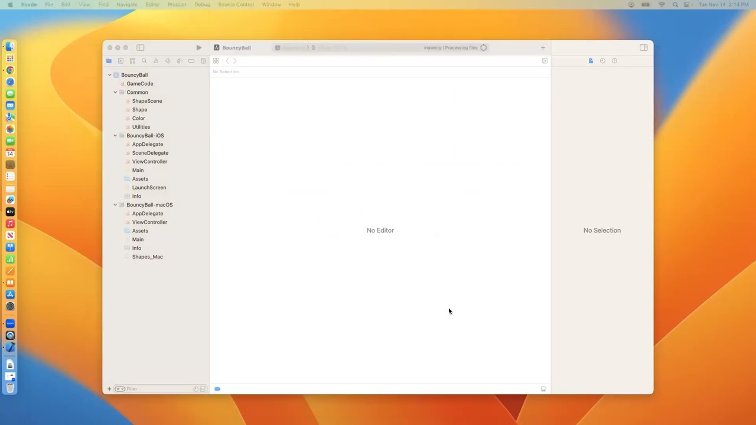
Task: Toggle recent files filter clock icon
Action: click(x=195, y=389)
